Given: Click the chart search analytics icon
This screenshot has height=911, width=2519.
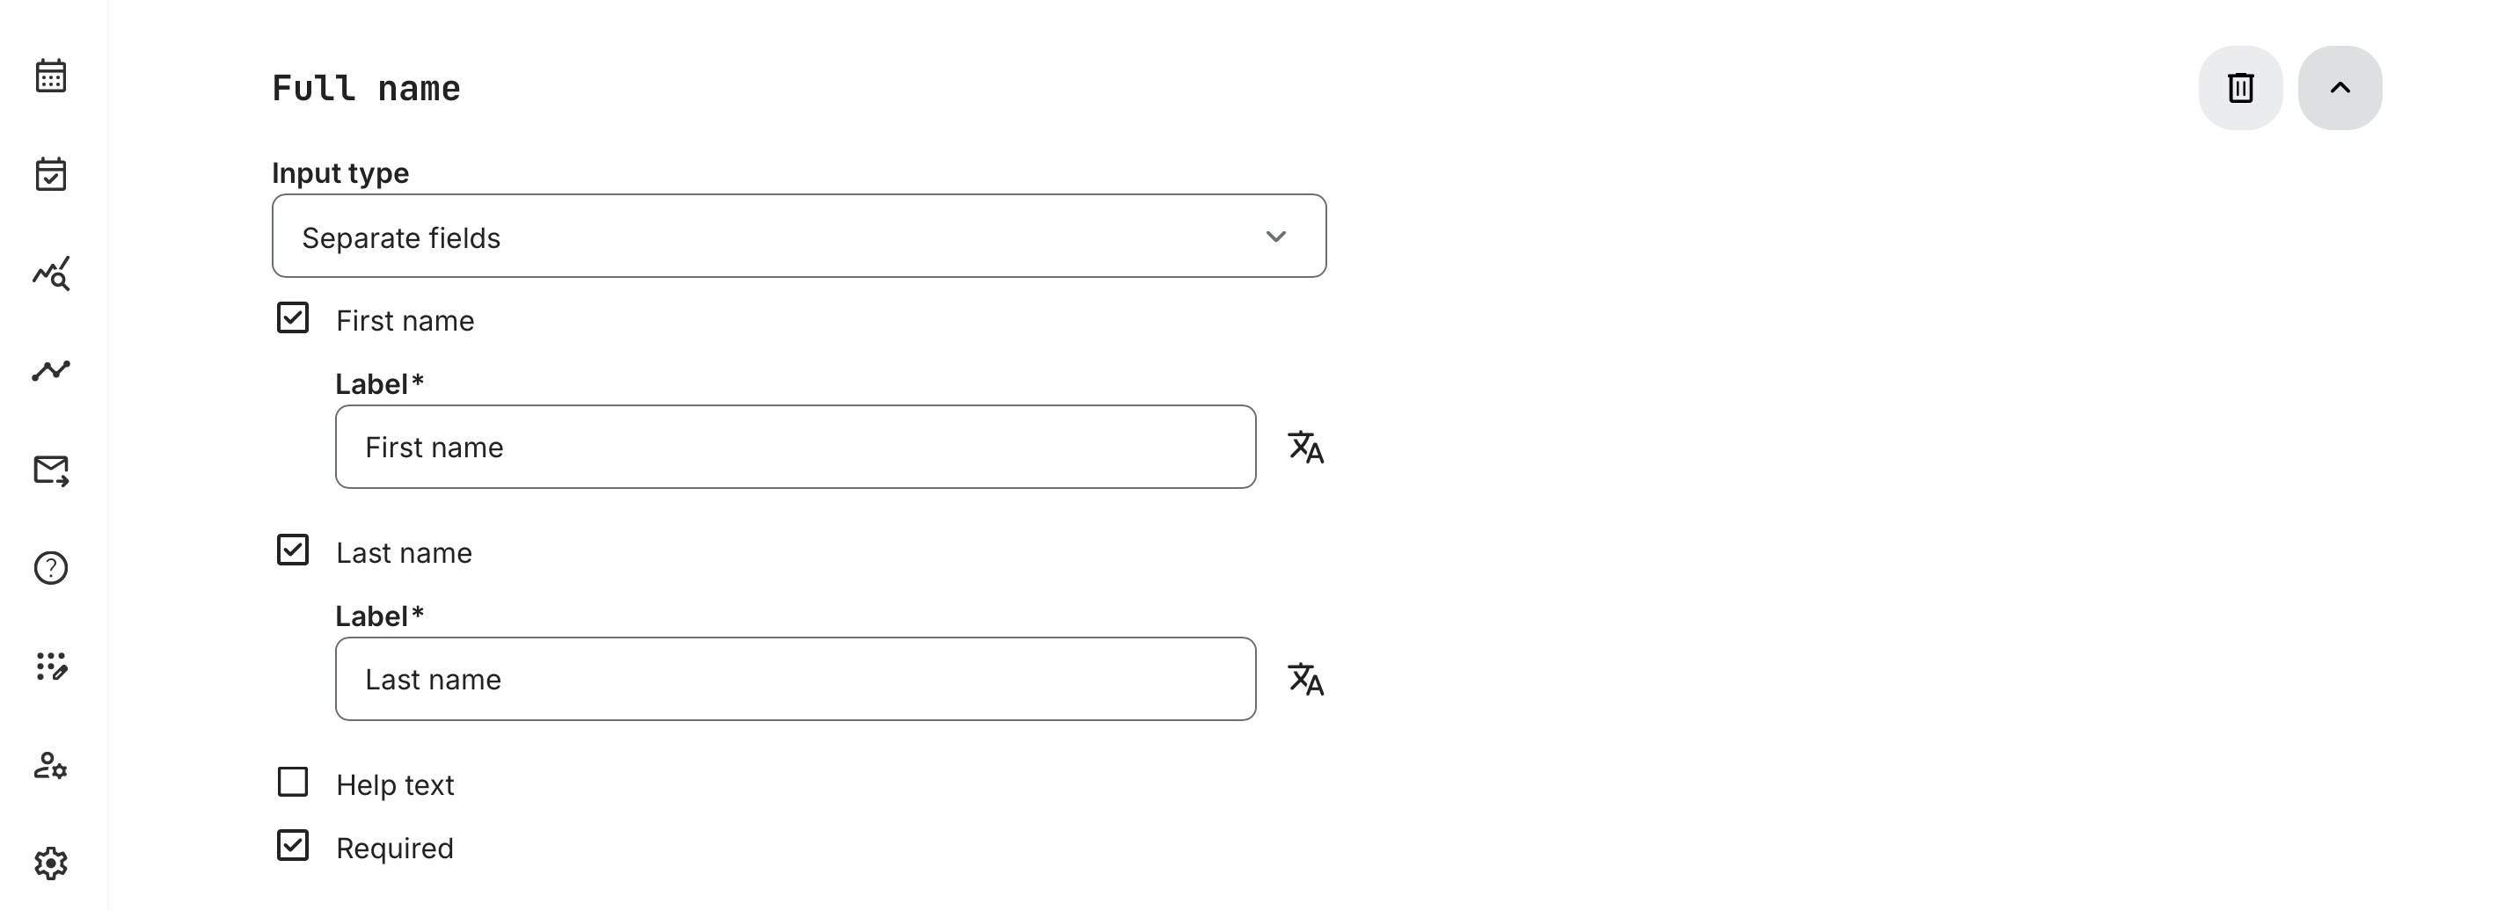Looking at the screenshot, I should coord(51,273).
